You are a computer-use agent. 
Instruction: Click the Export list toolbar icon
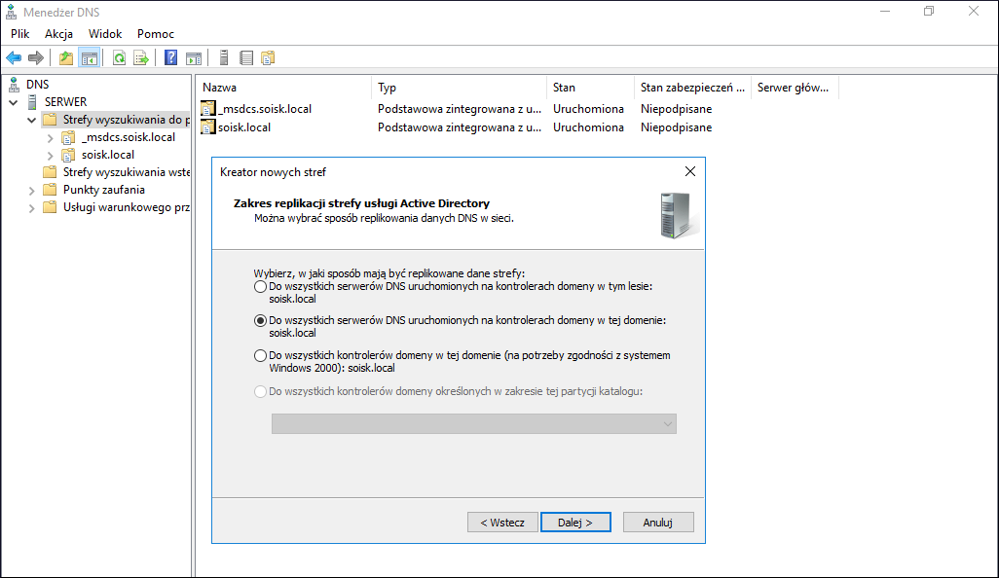point(141,58)
